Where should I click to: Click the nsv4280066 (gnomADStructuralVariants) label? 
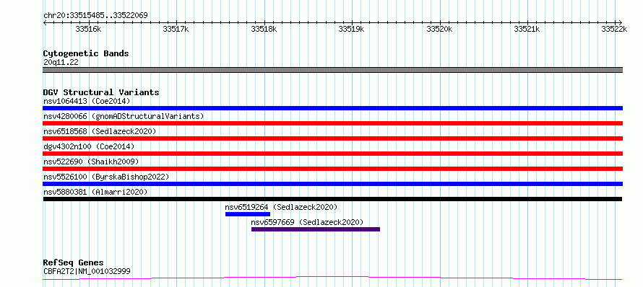[124, 116]
